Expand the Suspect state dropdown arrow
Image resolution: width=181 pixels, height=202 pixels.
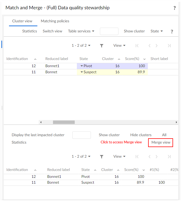82,72
